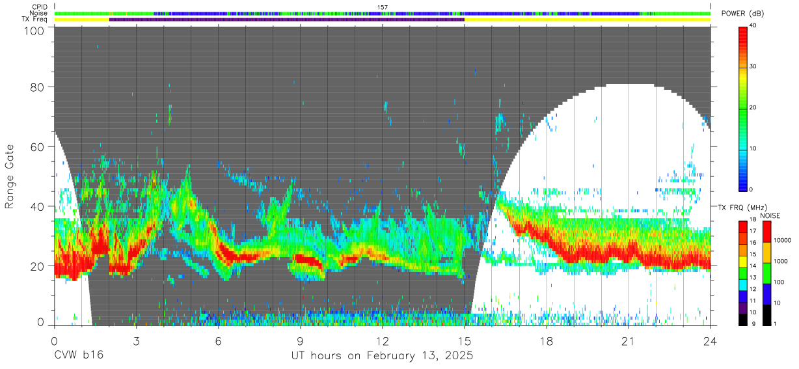Click the CVW b16 label

coord(78,355)
